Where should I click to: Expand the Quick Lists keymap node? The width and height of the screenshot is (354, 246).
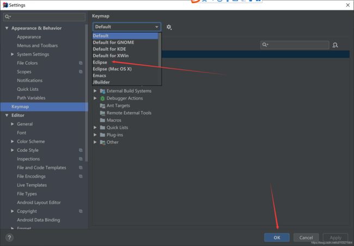(95, 127)
